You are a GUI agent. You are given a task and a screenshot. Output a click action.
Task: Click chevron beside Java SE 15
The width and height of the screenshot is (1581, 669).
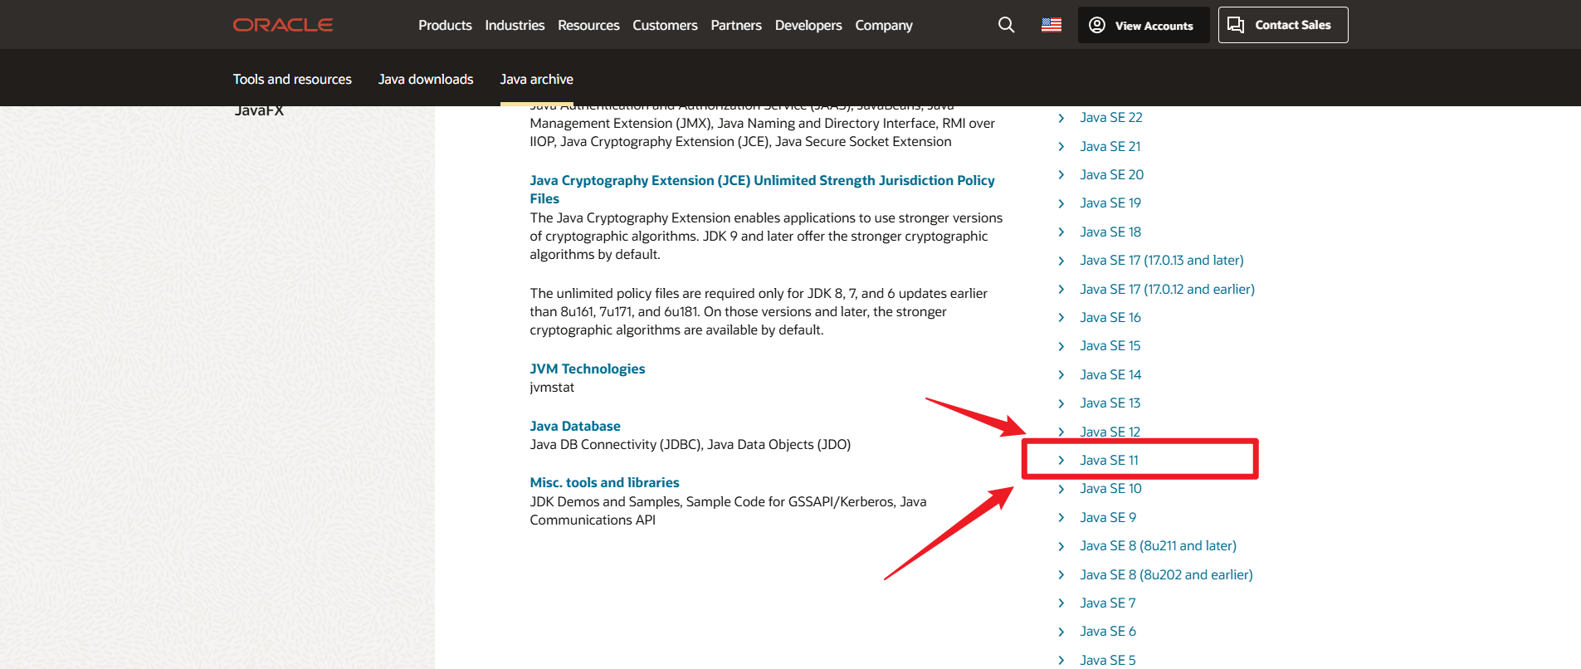point(1061,346)
